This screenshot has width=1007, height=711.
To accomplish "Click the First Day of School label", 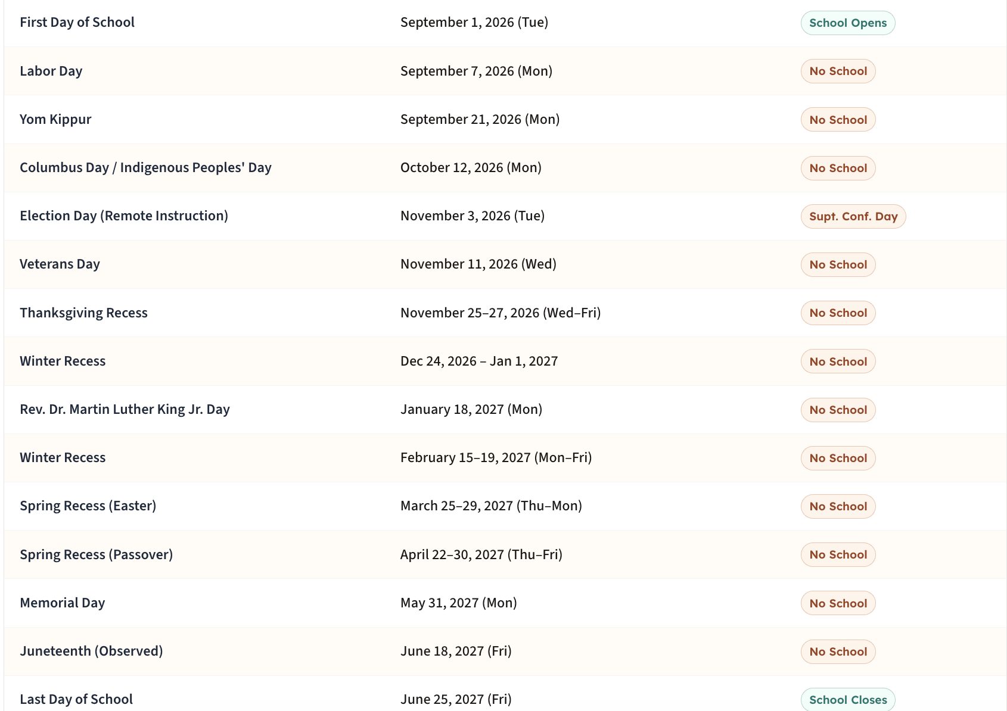I will click(x=77, y=23).
